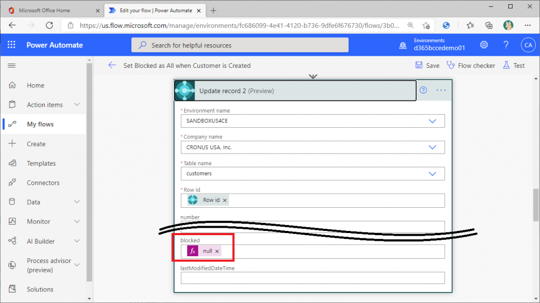The height and width of the screenshot is (303, 540).
Task: Open the help question mark in header
Action: pos(506,45)
